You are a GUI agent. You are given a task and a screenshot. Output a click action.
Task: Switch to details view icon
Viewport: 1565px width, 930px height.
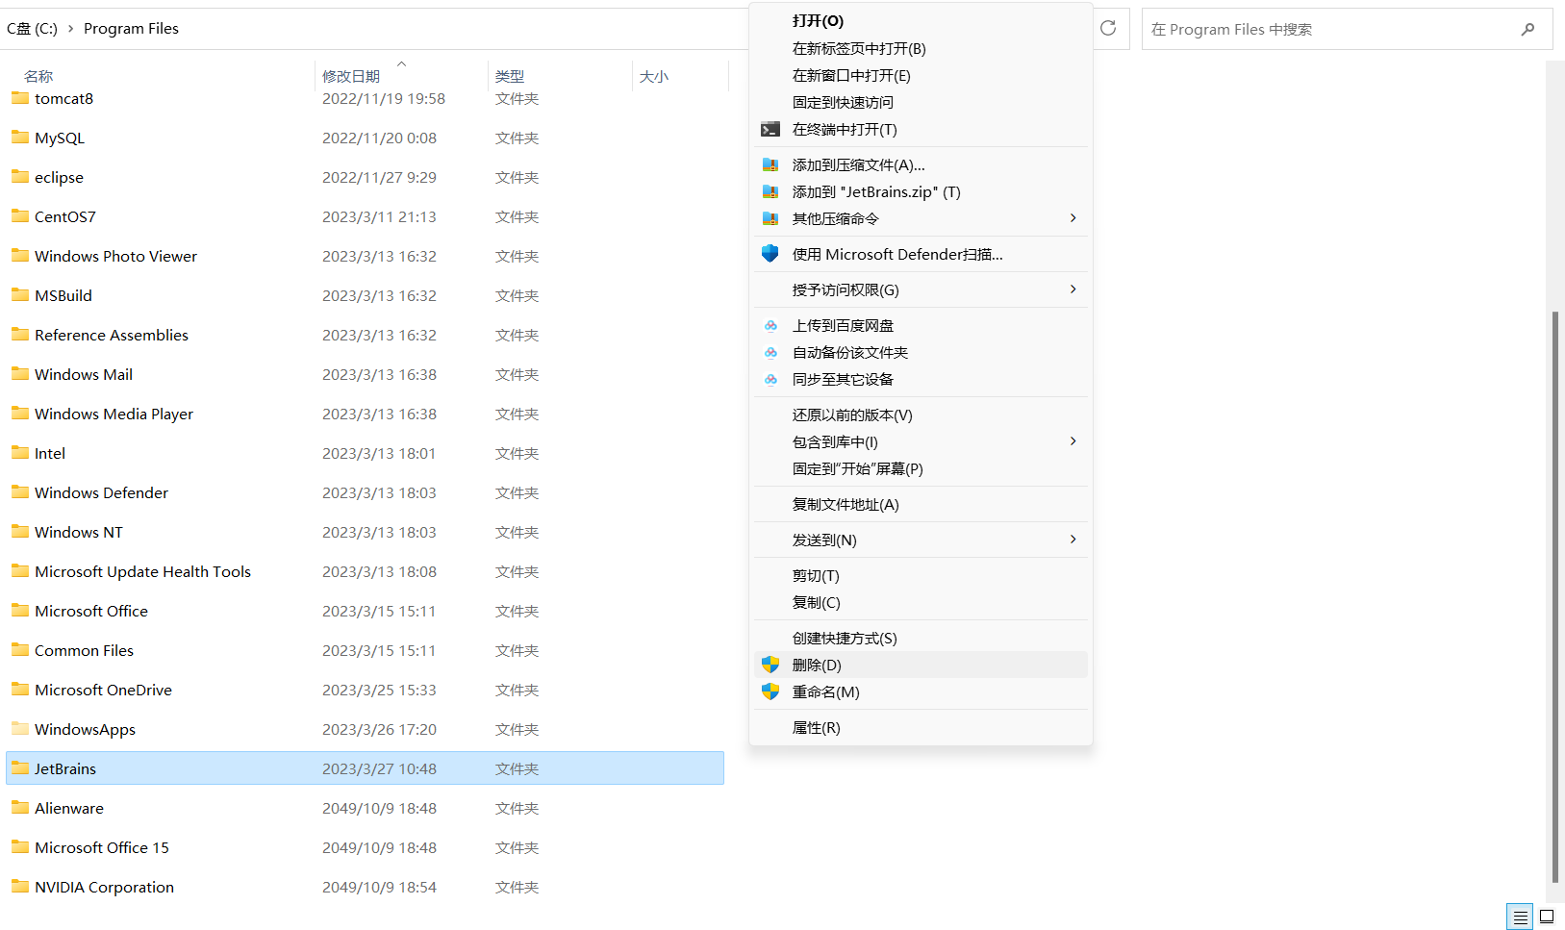[x=1520, y=917]
